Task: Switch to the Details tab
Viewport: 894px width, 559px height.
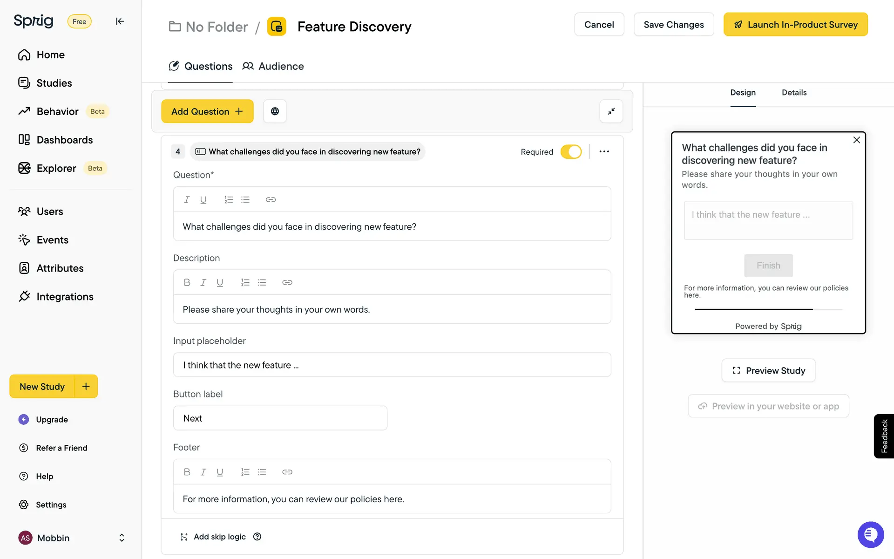Action: tap(794, 93)
